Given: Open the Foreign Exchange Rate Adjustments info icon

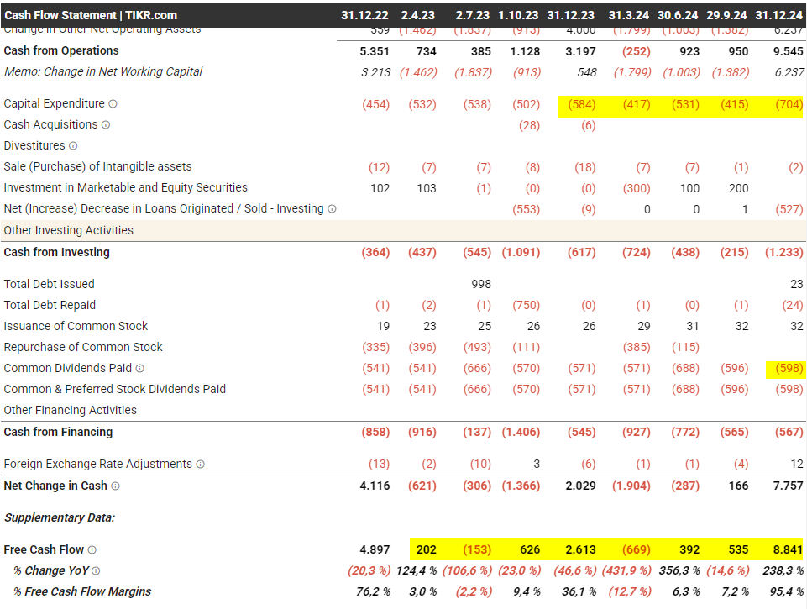Looking at the screenshot, I should pos(200,465).
